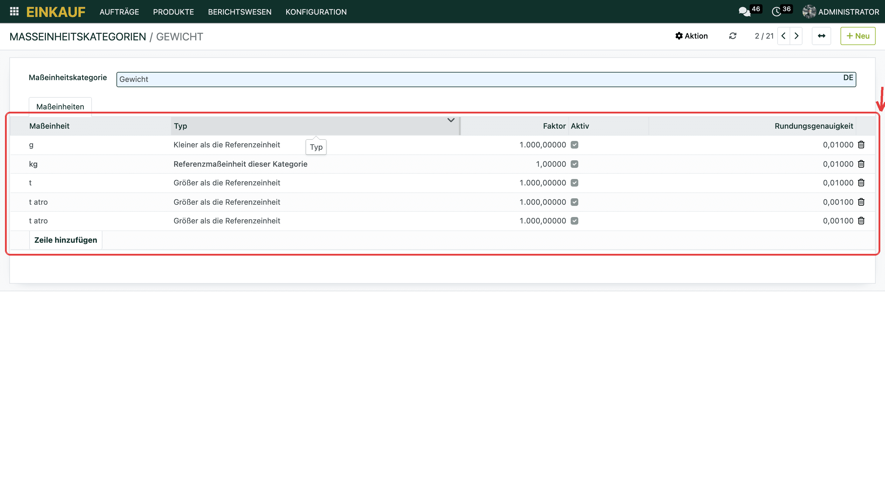Delete the kg unit row
The image size is (885, 503).
(861, 164)
